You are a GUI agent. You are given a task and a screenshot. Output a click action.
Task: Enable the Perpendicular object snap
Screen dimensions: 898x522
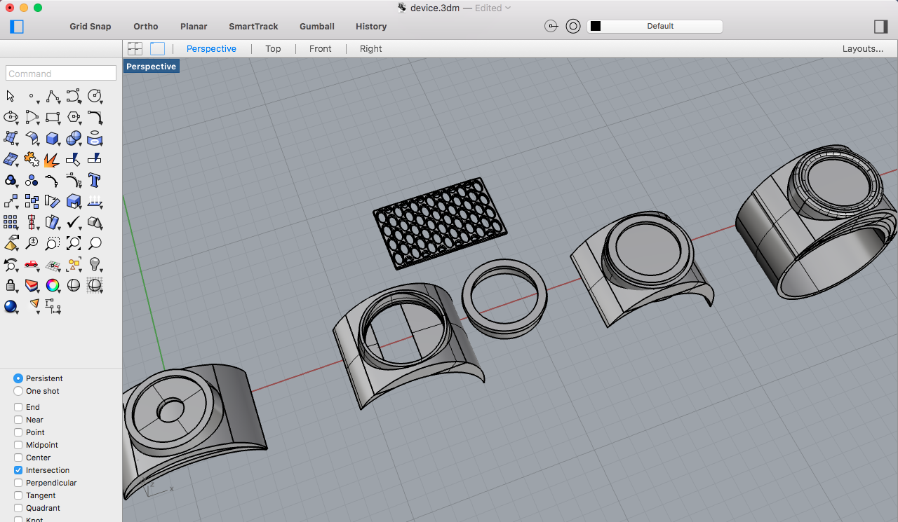point(18,483)
